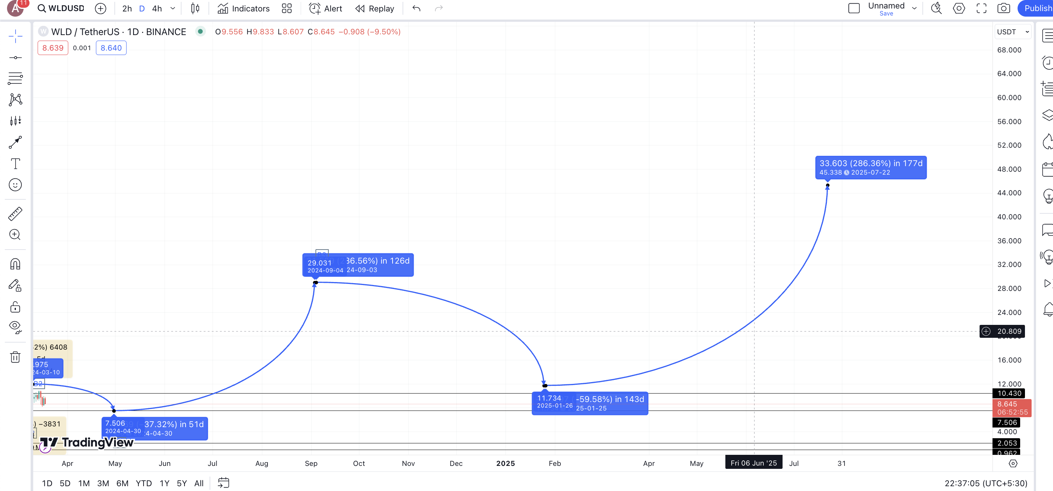Viewport: 1053px width, 491px height.
Task: Click the Trash remove drawings icon
Action: pos(15,357)
